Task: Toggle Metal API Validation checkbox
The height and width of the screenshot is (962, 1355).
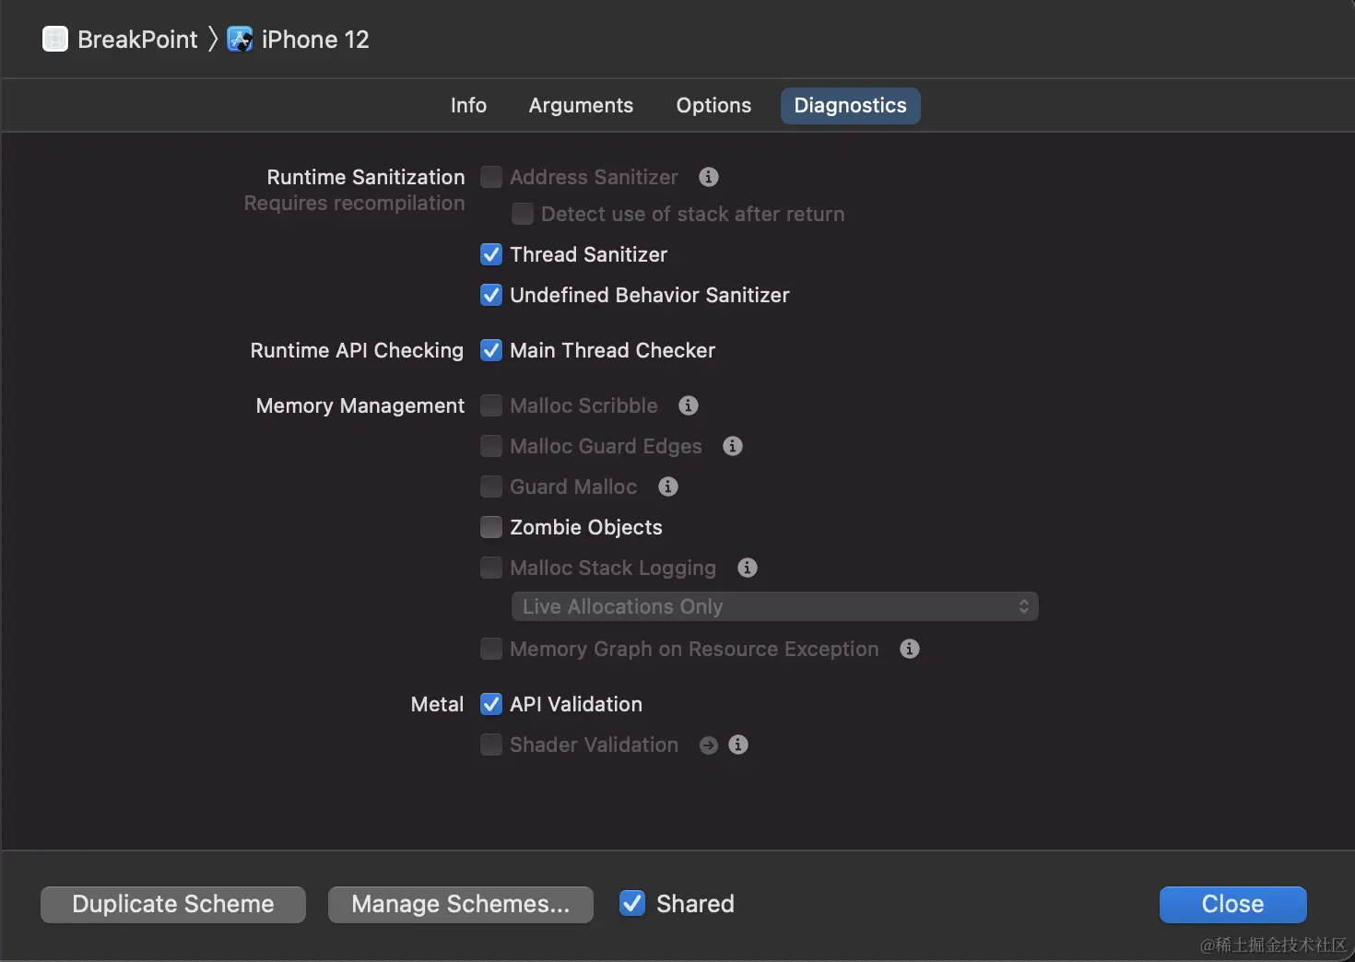Action: point(491,704)
